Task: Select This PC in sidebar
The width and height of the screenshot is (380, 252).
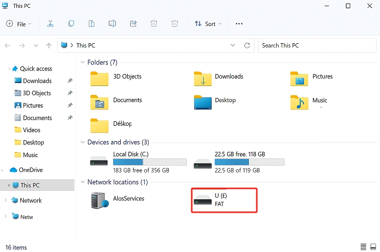Action: [x=37, y=185]
